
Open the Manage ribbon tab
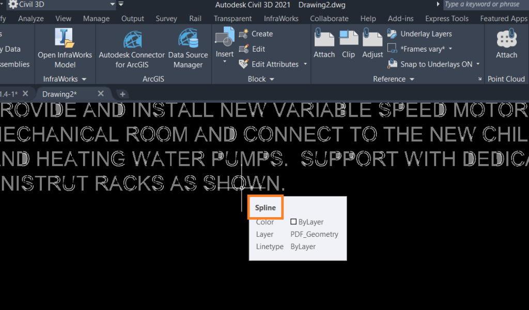point(96,19)
